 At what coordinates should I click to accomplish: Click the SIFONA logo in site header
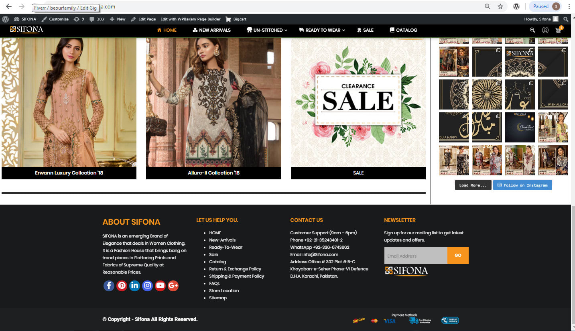coord(26,30)
